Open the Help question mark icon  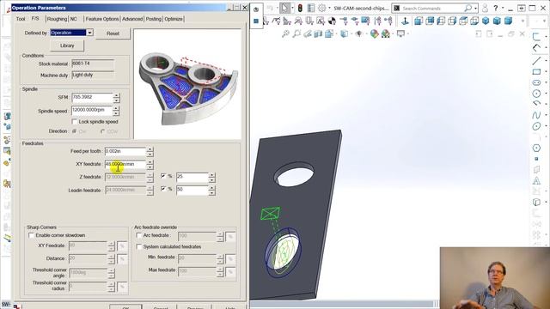pyautogui.click(x=496, y=8)
